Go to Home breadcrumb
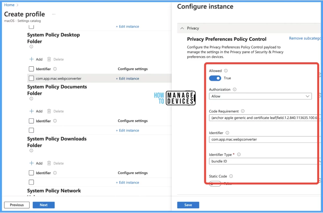 coord(9,5)
